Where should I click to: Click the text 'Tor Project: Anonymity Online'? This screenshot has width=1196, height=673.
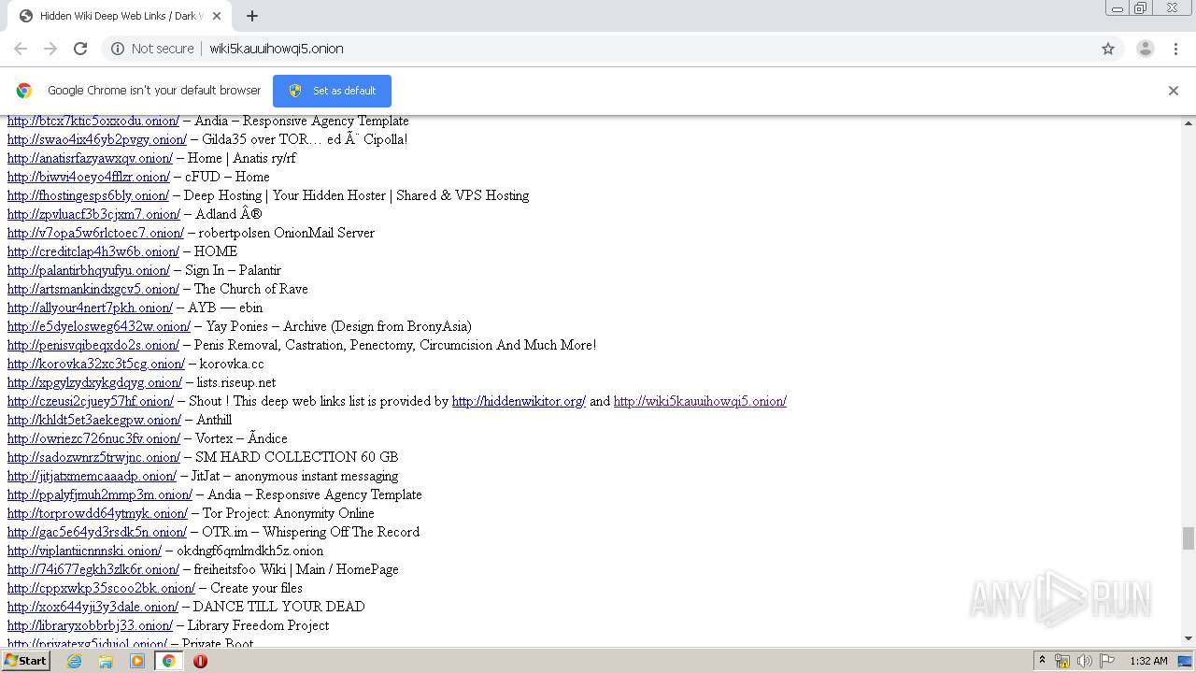tap(289, 513)
